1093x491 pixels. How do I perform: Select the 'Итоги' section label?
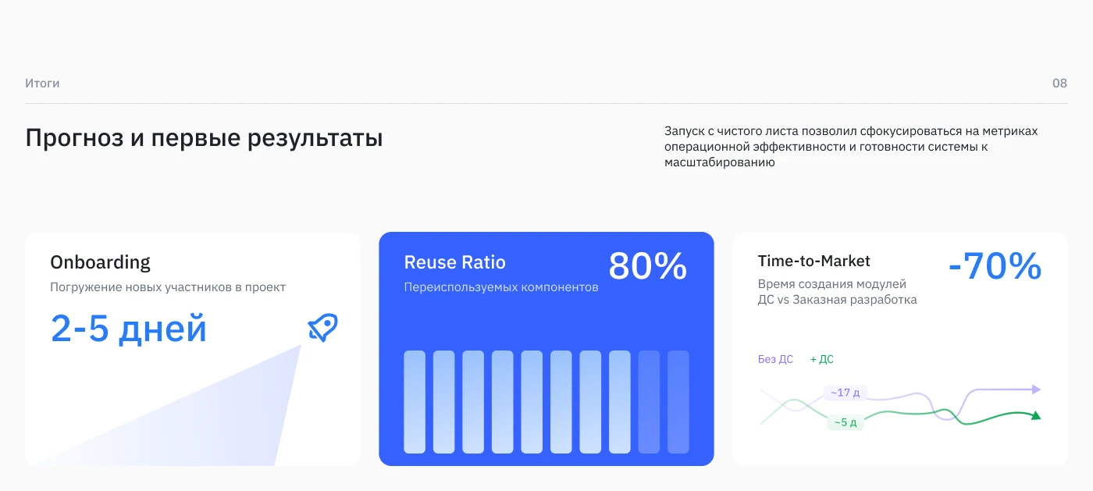[x=43, y=83]
